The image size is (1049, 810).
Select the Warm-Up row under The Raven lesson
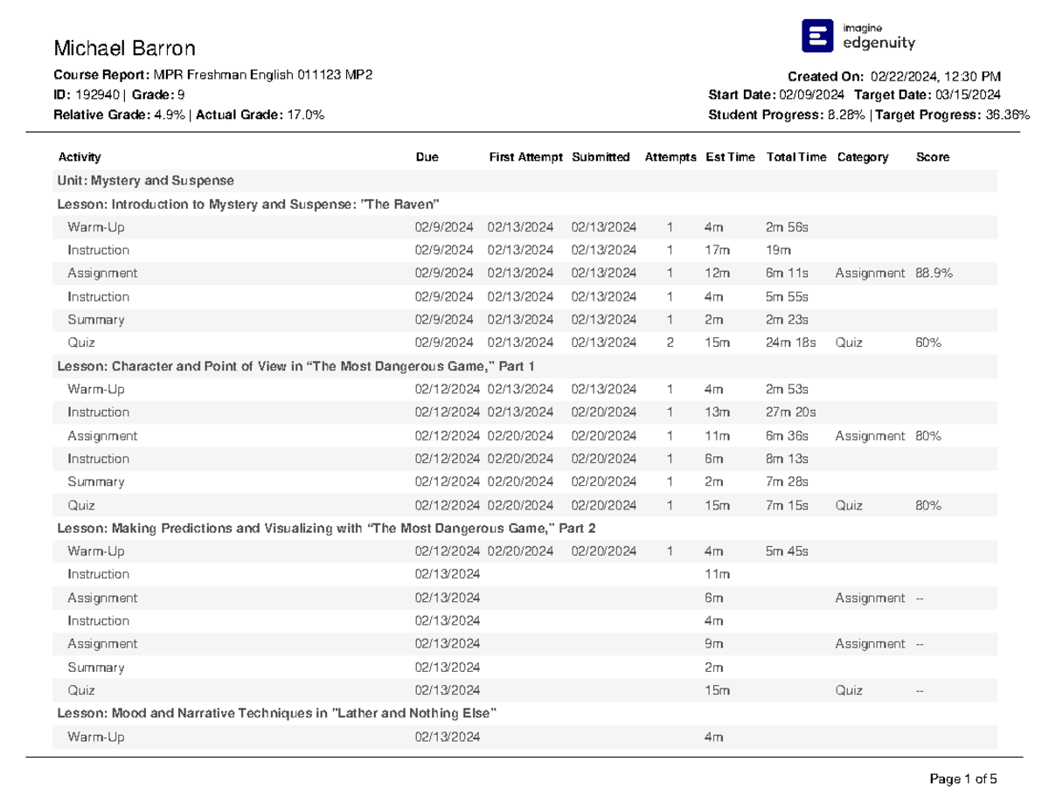click(96, 227)
